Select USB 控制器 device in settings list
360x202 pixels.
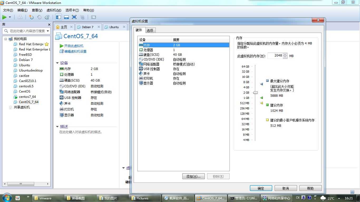point(184,69)
